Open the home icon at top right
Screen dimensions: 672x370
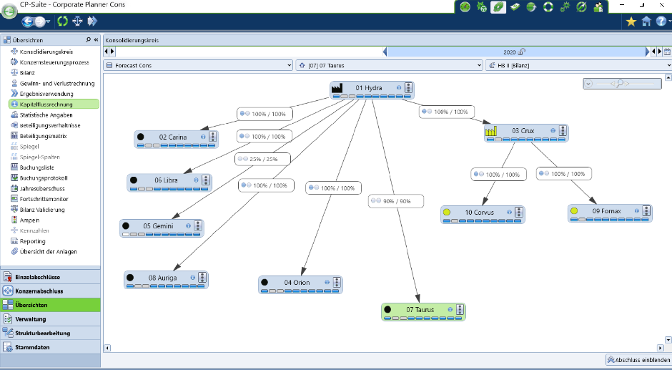[x=646, y=21]
